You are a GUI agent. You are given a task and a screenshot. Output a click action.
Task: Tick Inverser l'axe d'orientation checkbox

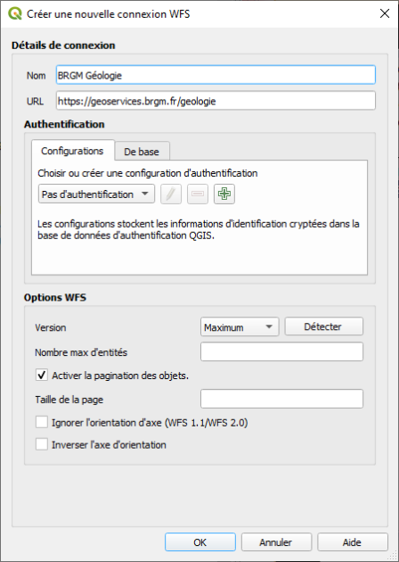tap(42, 444)
